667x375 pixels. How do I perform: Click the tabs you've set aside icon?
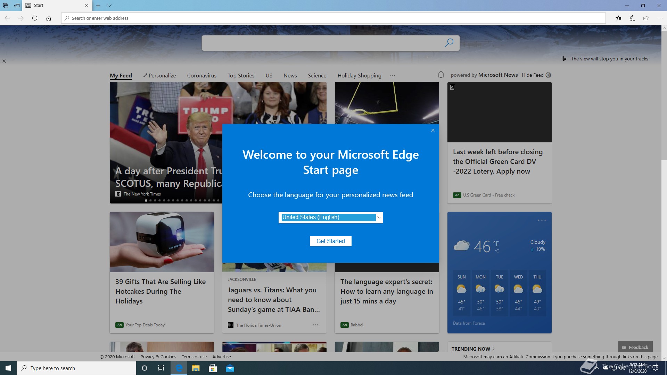pyautogui.click(x=6, y=6)
